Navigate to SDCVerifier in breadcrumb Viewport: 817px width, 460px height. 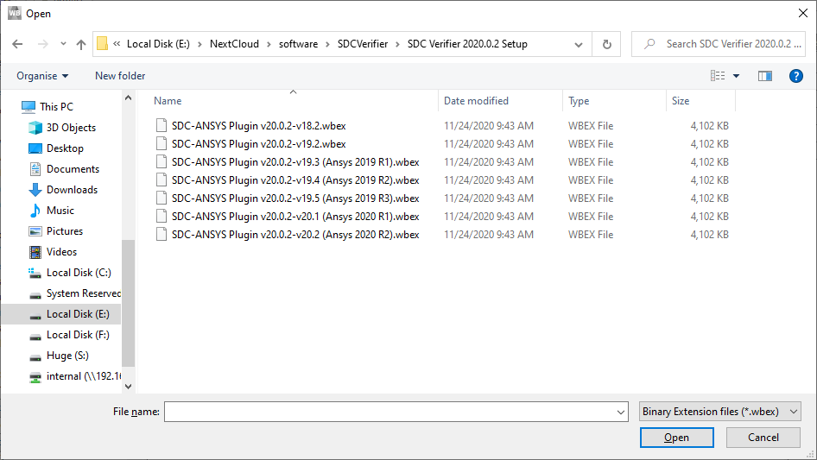[363, 44]
